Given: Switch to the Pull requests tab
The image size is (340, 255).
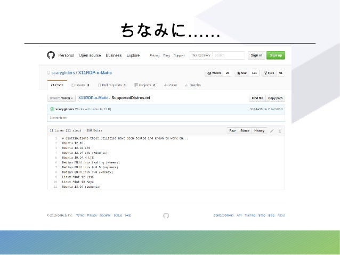Looking at the screenshot, I should 112,85.
